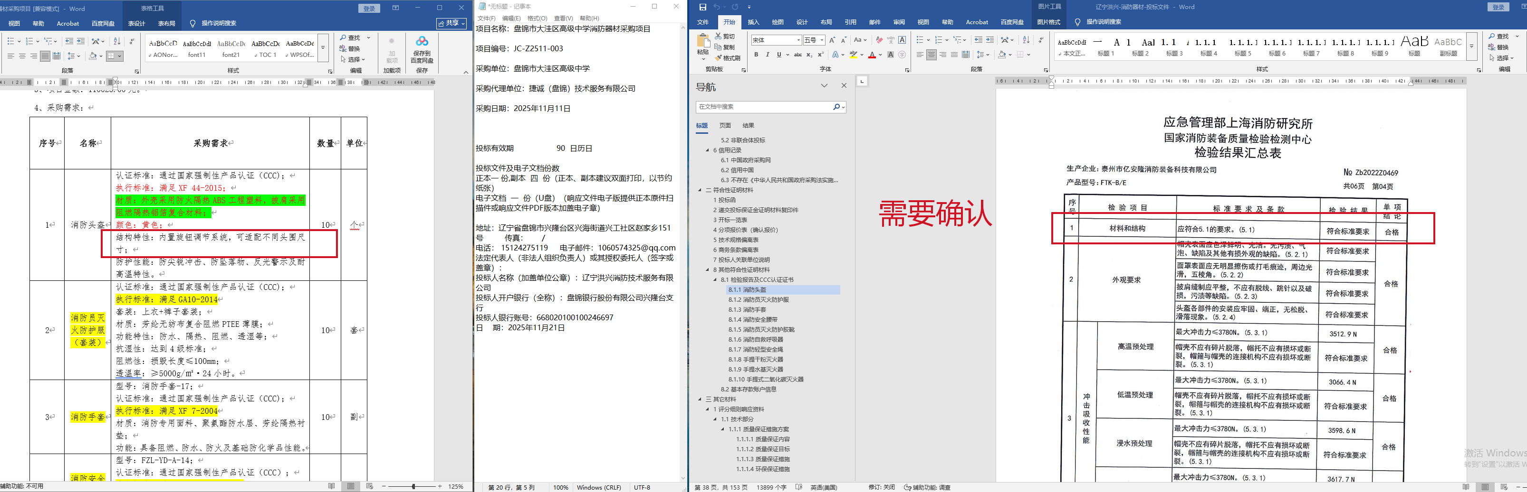The width and height of the screenshot is (1527, 492).
Task: Activate the Format Painter (格式刷) brush
Action: point(719,57)
